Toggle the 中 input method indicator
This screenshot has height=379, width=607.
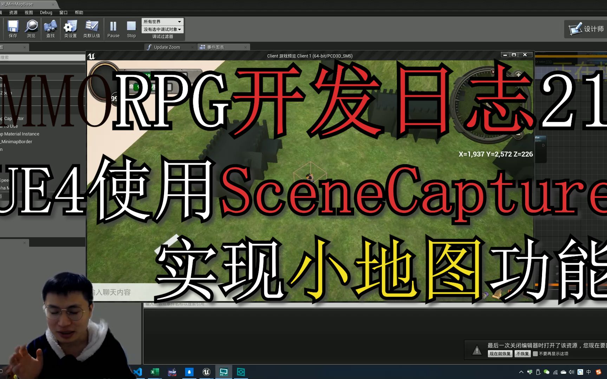pyautogui.click(x=589, y=372)
